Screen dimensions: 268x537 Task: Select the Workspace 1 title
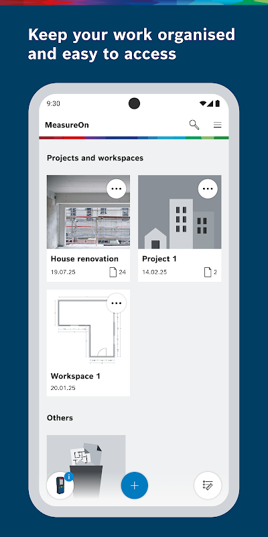[76, 376]
